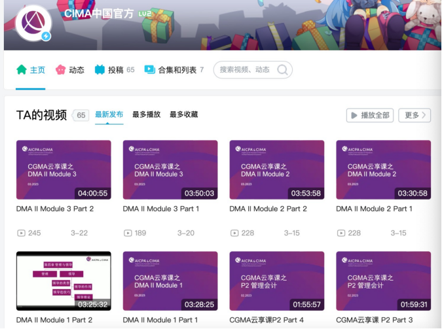Expand the 更多 button with arrow

coord(414,115)
